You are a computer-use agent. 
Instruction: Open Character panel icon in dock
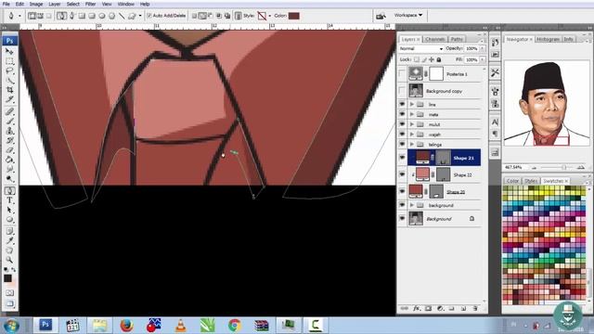click(x=495, y=122)
